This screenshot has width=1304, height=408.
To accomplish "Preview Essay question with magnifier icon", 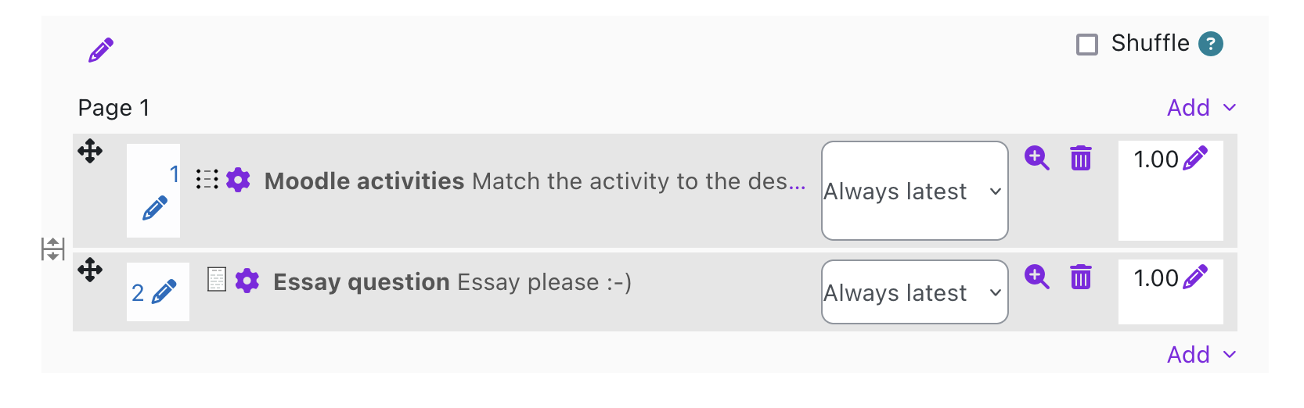I will click(x=1037, y=277).
